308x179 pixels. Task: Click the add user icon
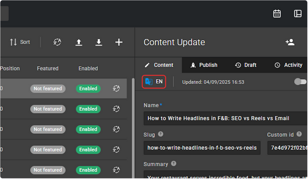tap(290, 42)
